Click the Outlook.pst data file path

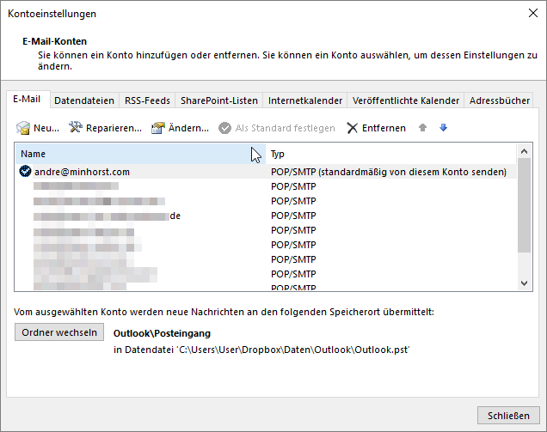click(x=294, y=350)
